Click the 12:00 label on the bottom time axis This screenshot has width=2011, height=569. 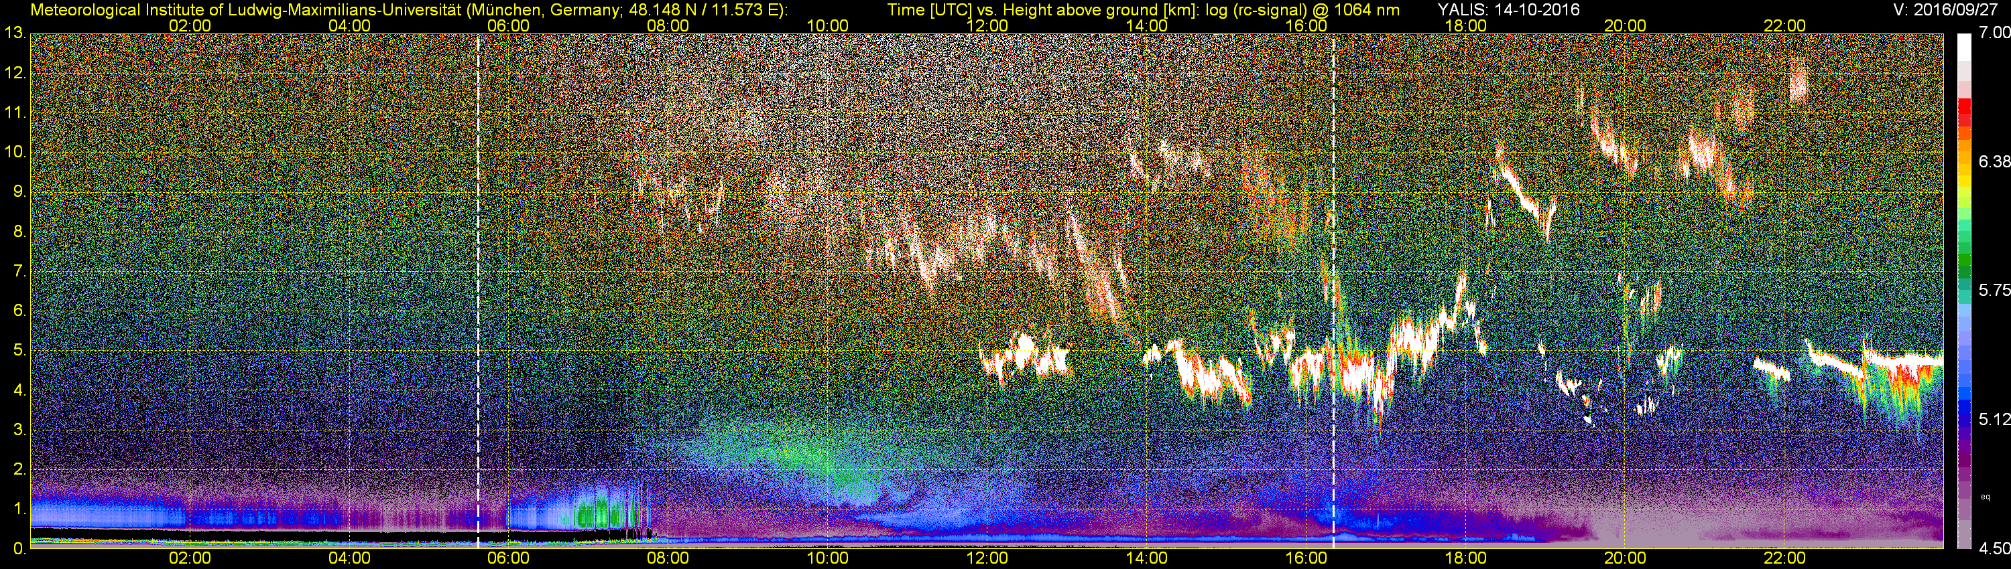(x=987, y=559)
